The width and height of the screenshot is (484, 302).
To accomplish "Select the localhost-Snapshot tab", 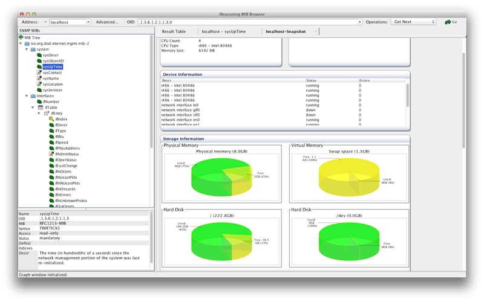I will pyautogui.click(x=286, y=31).
